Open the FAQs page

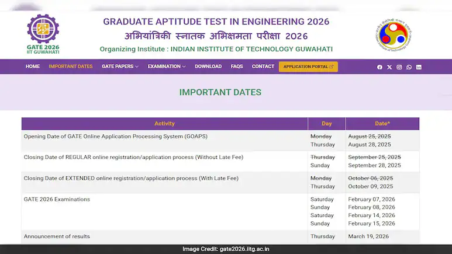pyautogui.click(x=237, y=67)
